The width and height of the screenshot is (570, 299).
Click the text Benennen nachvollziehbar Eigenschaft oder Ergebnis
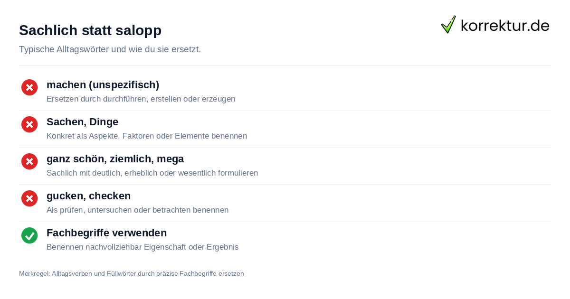[142, 247]
